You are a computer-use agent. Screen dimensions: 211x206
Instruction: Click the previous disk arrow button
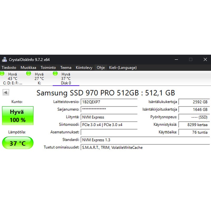click(x=6, y=92)
